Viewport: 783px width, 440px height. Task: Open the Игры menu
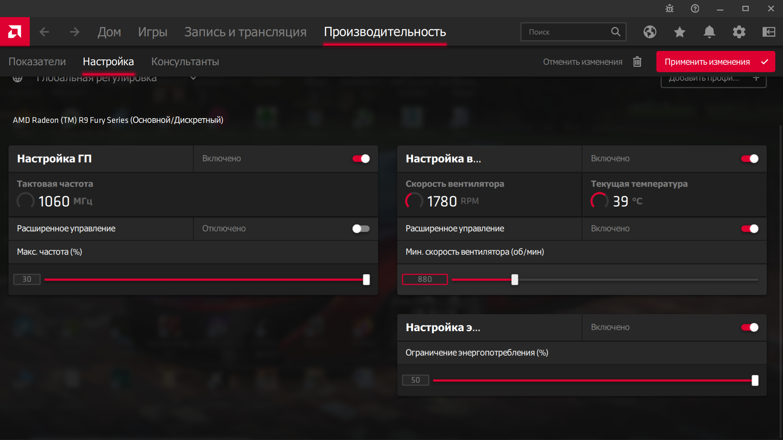click(153, 32)
